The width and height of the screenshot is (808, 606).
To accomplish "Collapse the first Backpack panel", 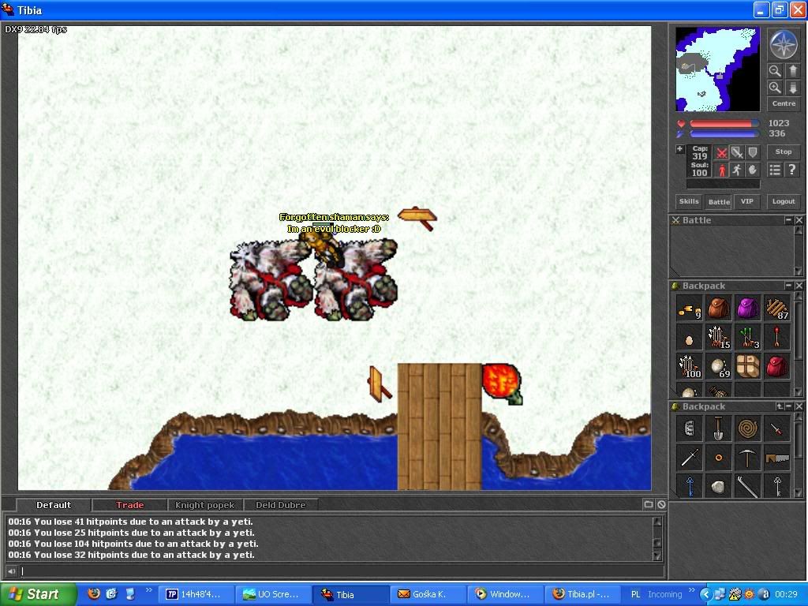I will [788, 286].
